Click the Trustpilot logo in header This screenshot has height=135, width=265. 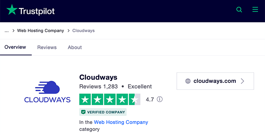tap(30, 10)
